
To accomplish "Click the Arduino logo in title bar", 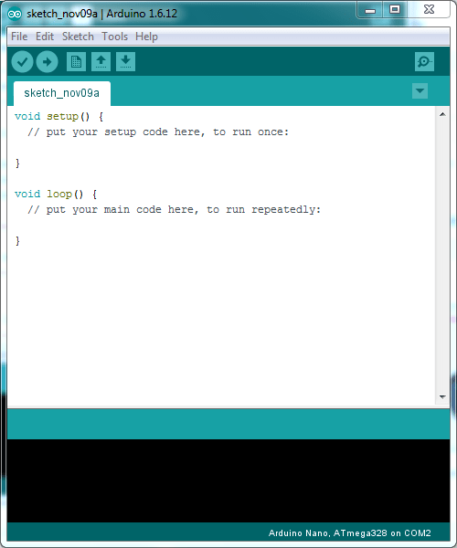I will pyautogui.click(x=15, y=14).
